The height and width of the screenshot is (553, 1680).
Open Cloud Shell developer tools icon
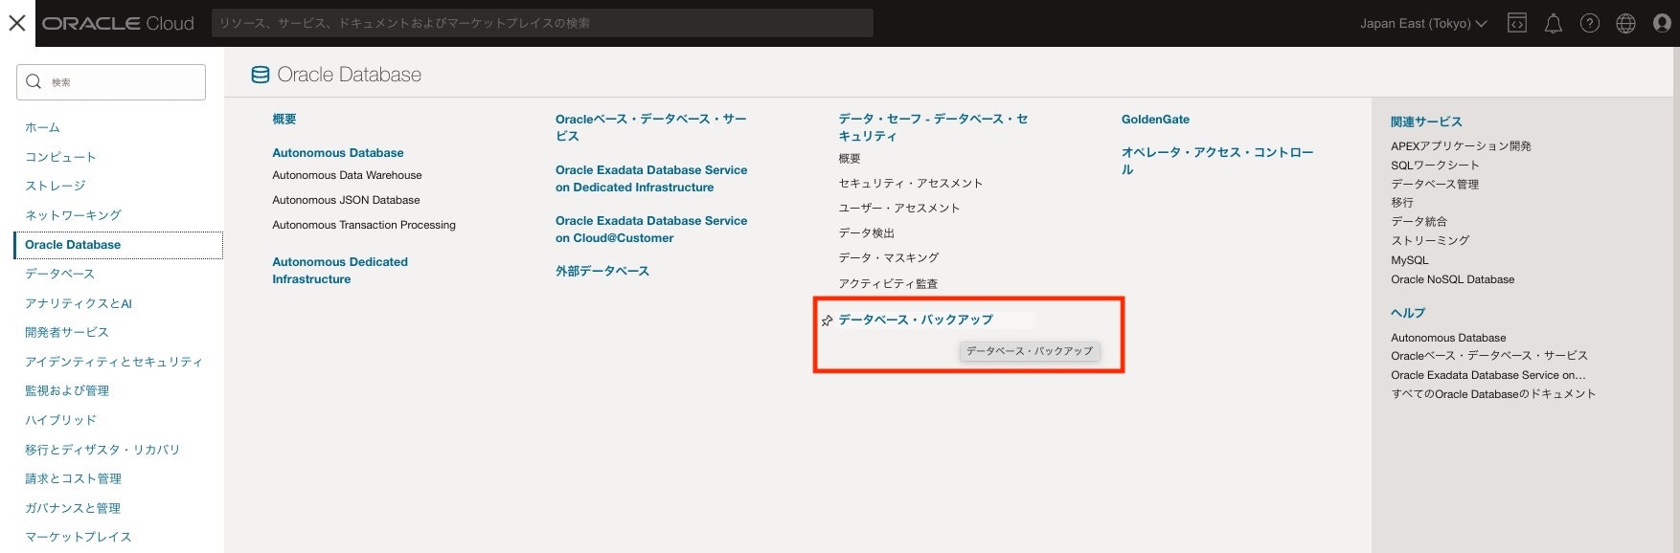pos(1517,23)
